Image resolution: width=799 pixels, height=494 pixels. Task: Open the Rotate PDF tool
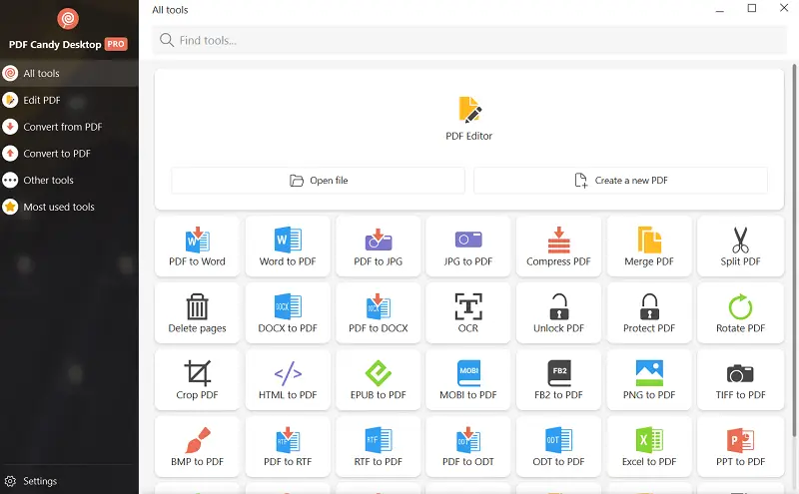click(740, 313)
